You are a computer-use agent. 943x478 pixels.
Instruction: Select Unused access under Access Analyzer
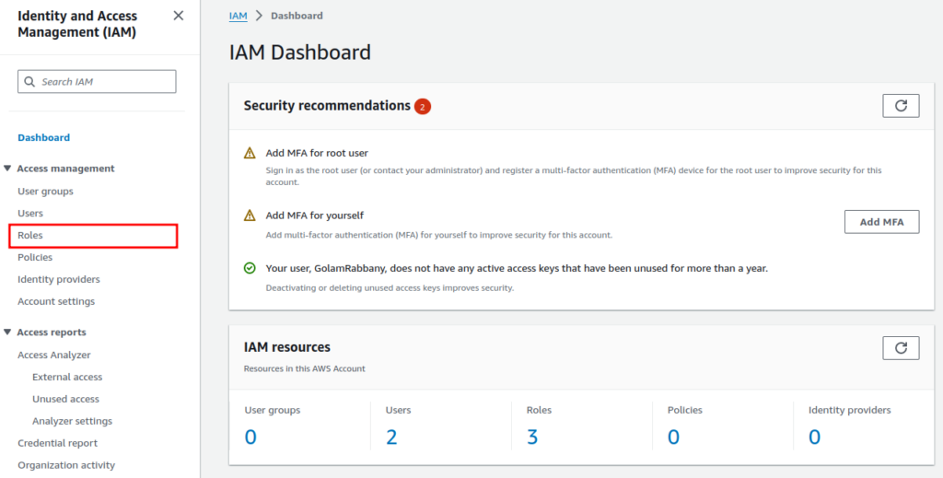(x=65, y=399)
